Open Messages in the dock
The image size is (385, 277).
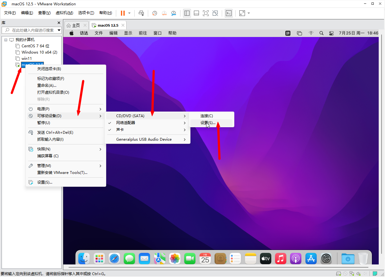pyautogui.click(x=129, y=259)
